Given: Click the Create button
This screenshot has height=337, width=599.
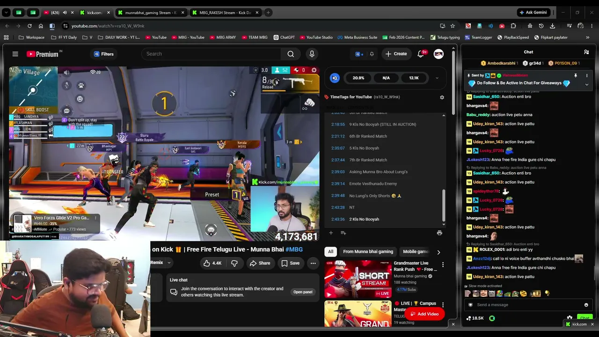Looking at the screenshot, I should coord(396,54).
